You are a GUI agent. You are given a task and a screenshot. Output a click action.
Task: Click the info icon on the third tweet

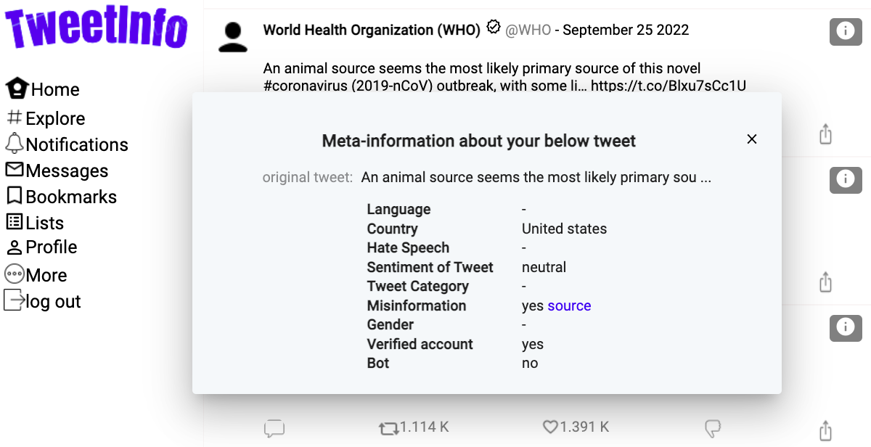click(x=845, y=327)
